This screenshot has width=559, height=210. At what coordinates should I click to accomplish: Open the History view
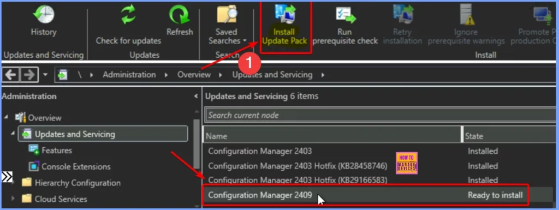[x=44, y=21]
